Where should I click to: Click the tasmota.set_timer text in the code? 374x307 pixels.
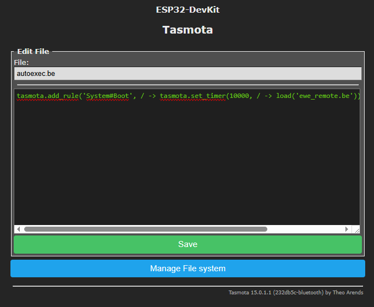click(193, 96)
